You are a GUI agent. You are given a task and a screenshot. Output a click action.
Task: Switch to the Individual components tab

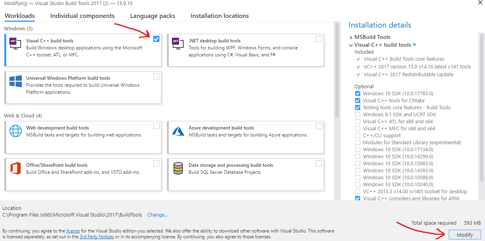82,16
